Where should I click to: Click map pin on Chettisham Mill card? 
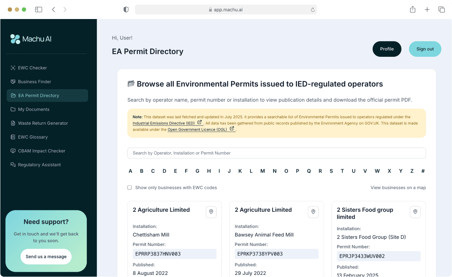211,212
